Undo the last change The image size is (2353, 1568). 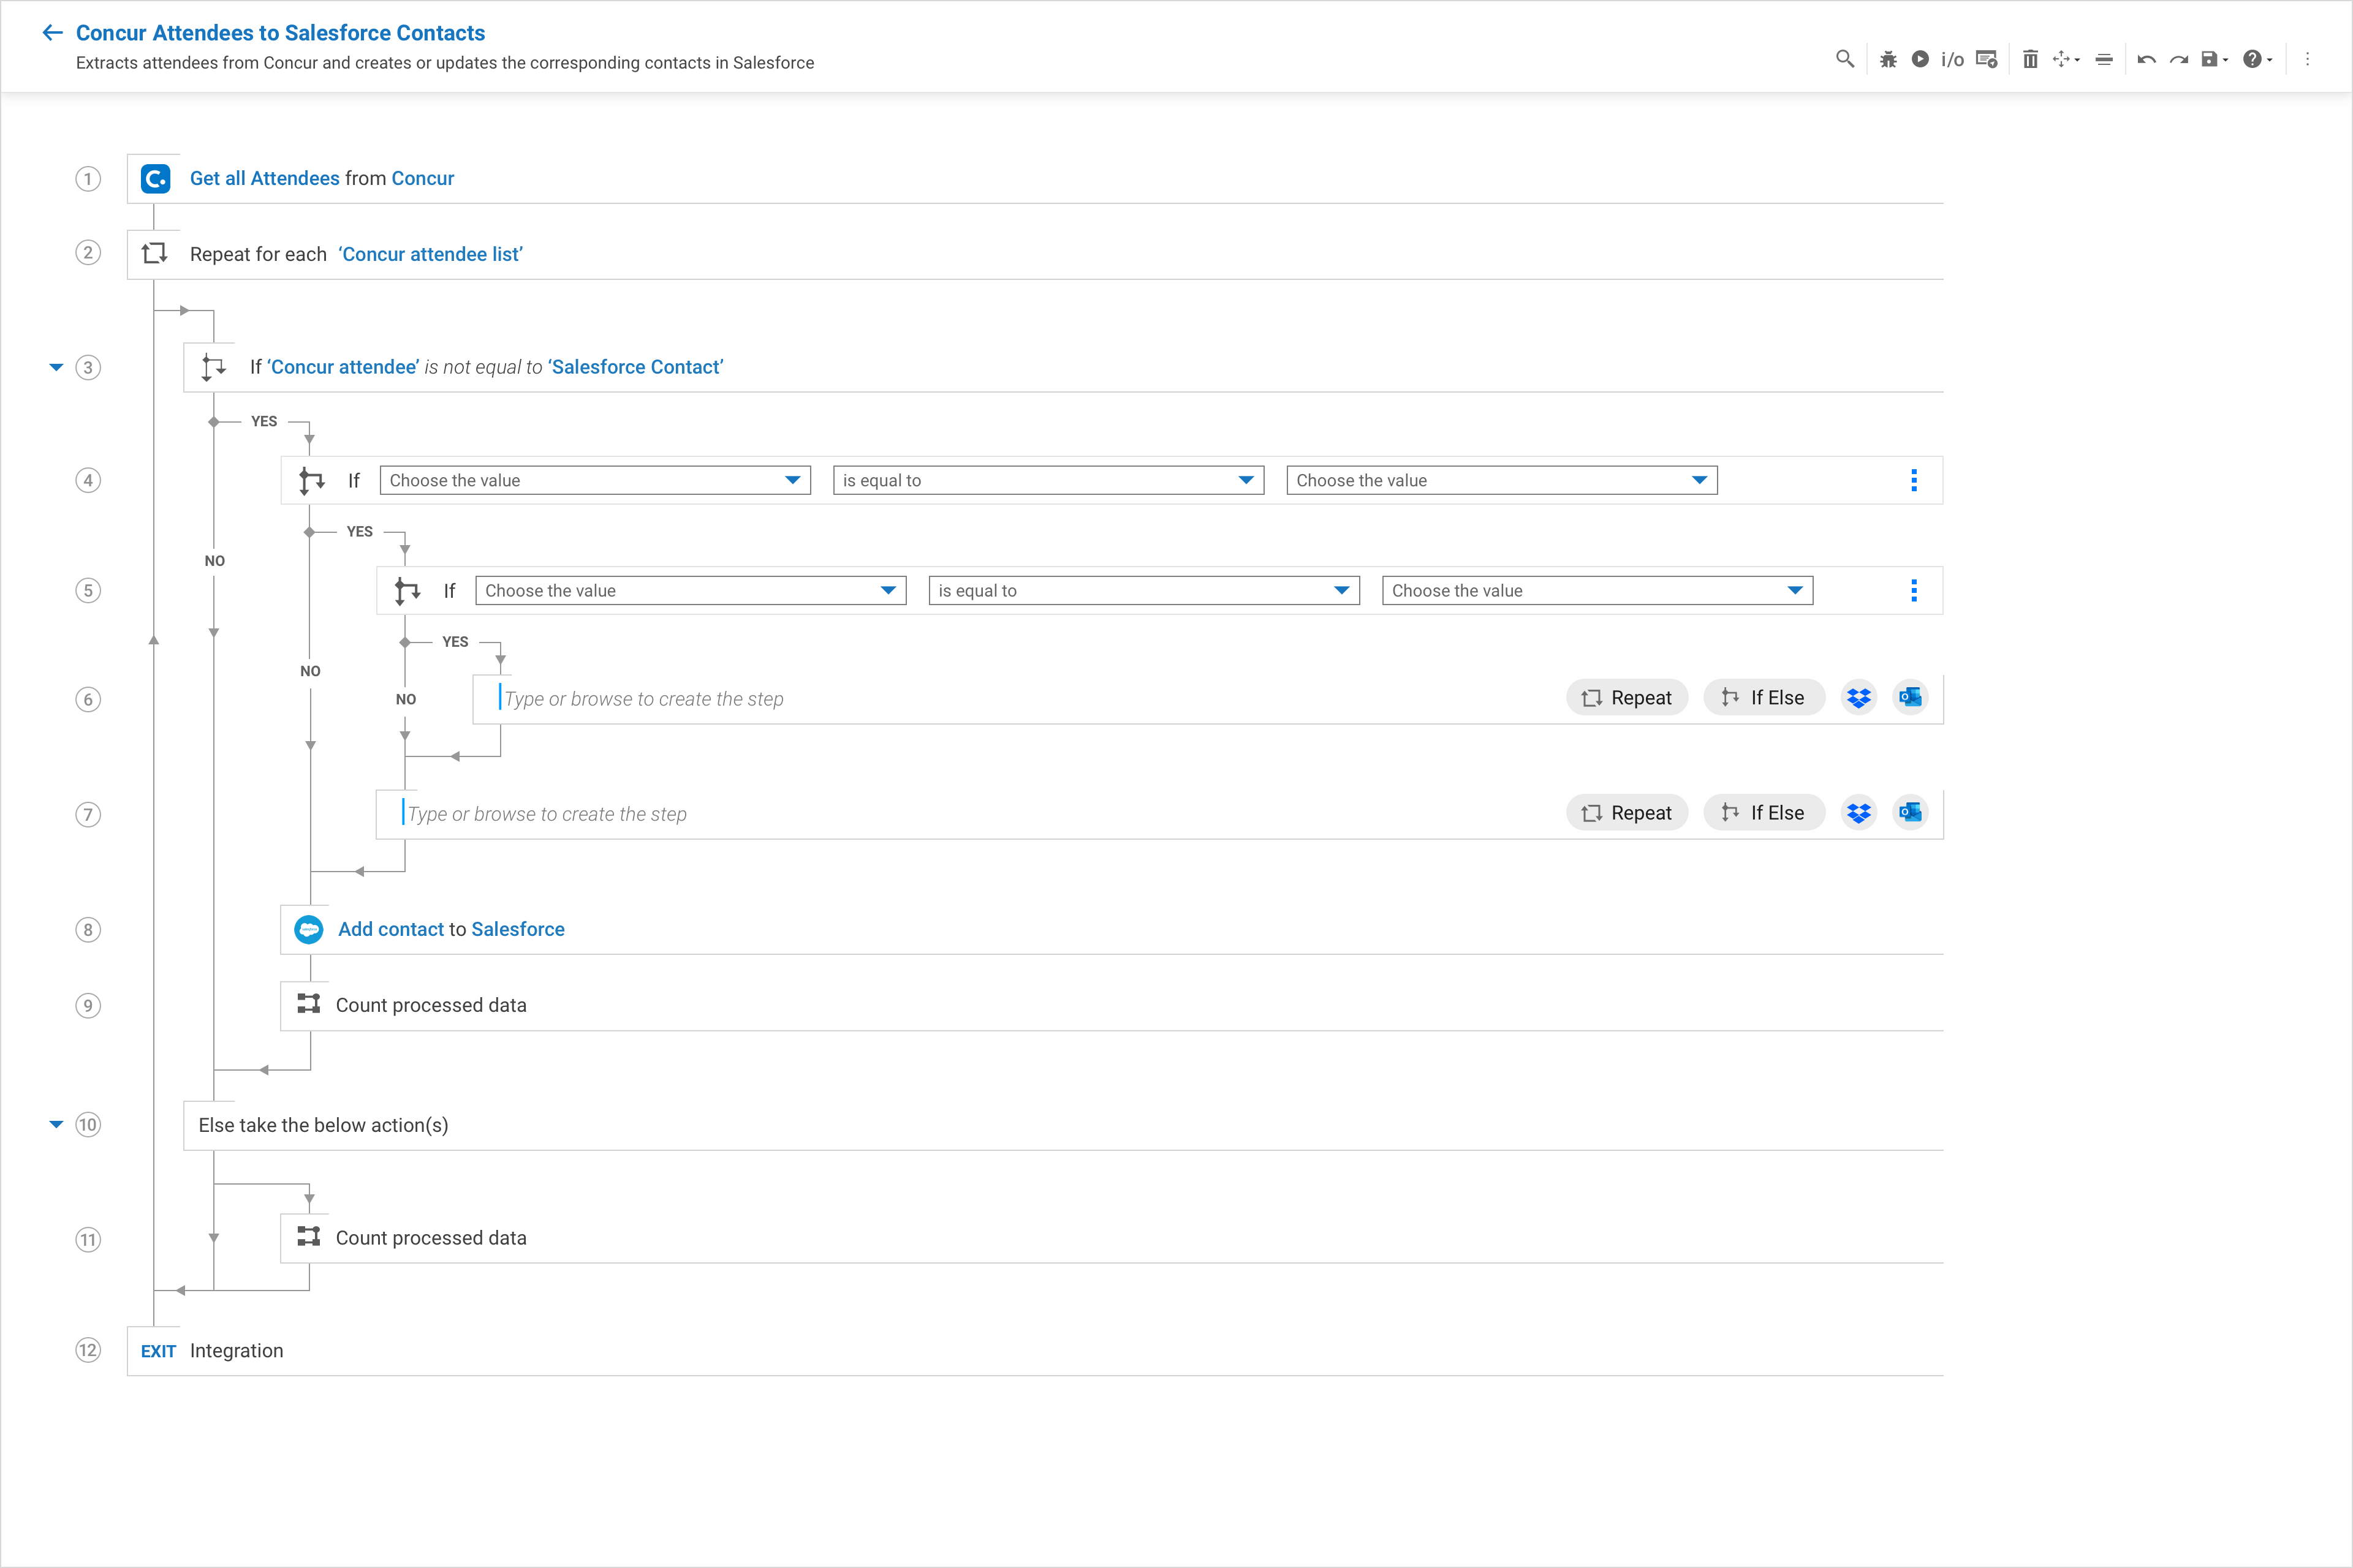click(2146, 59)
